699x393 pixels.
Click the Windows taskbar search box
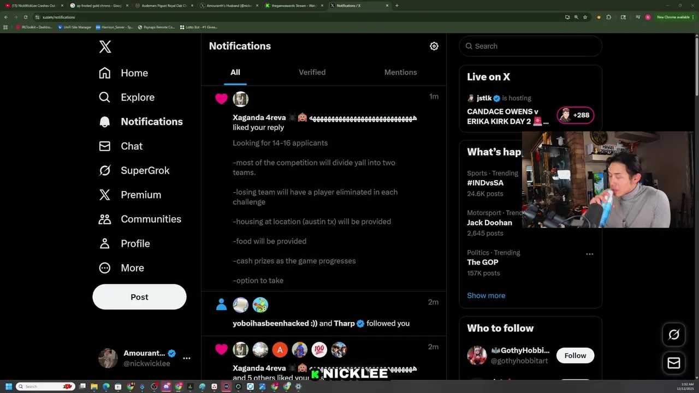pyautogui.click(x=45, y=386)
